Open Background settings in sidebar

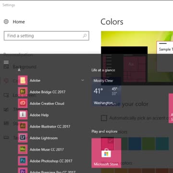coord(20,67)
